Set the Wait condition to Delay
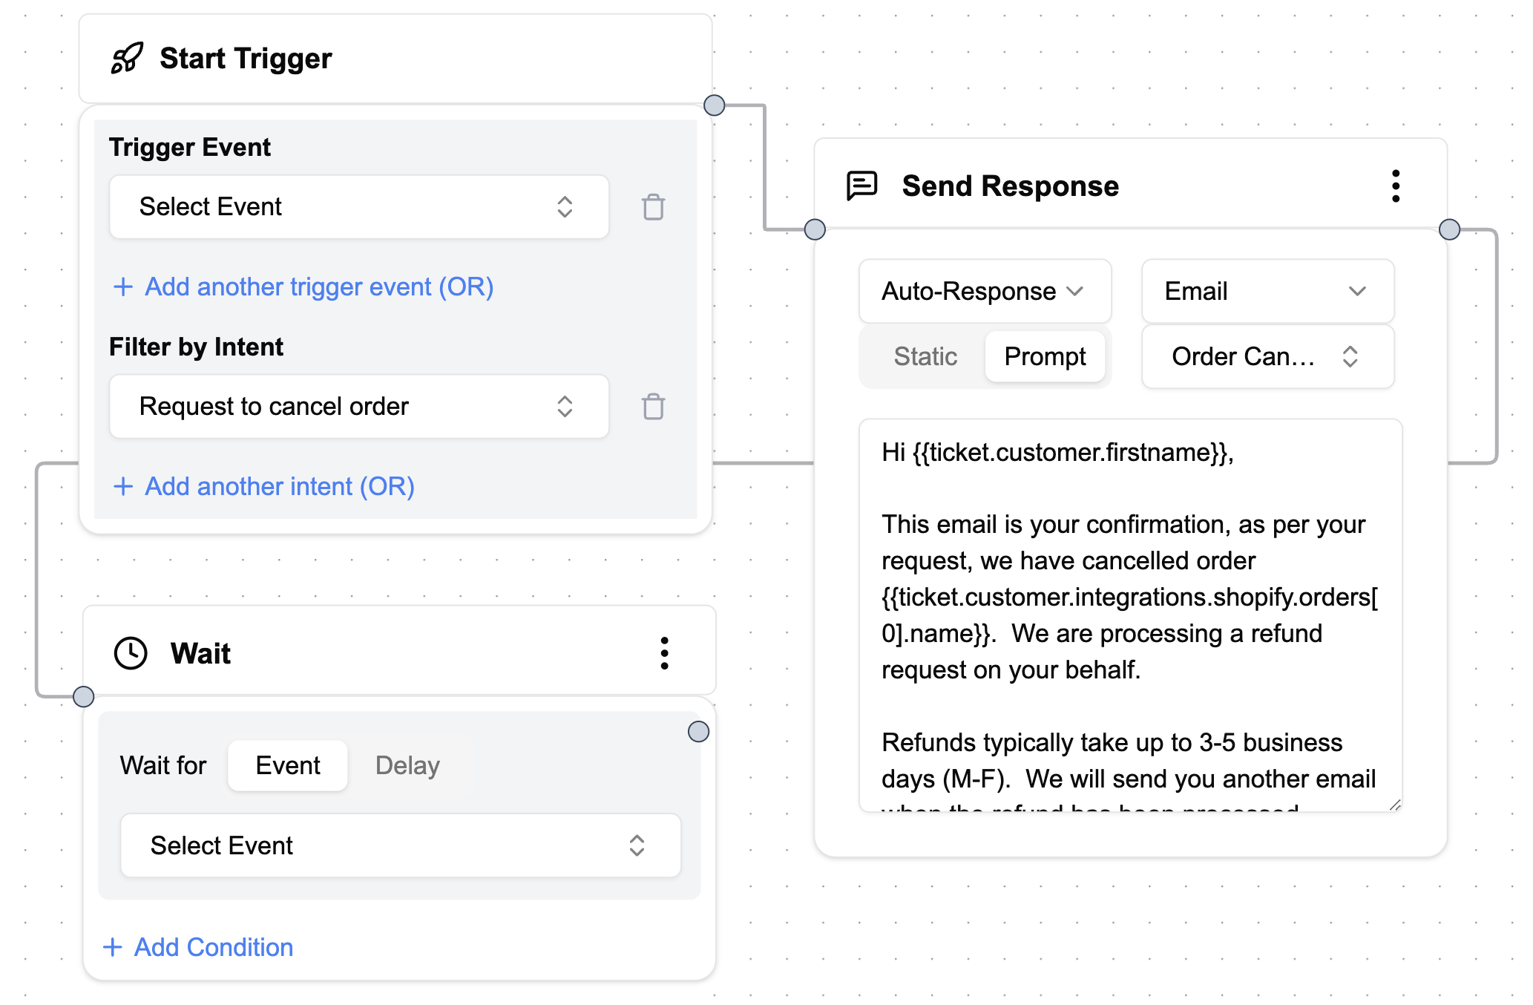The height and width of the screenshot is (1005, 1533). coord(407,765)
